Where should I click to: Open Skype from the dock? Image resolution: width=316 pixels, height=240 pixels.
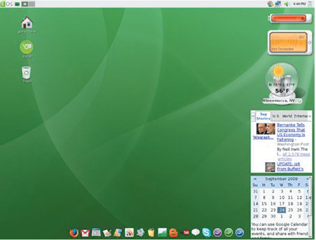tap(207, 232)
